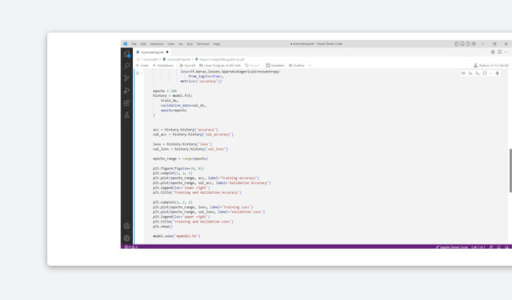Screen dimensions: 512x300
Task: Open the Help menu
Action: point(217,44)
